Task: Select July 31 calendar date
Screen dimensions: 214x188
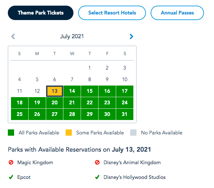Action: (125, 114)
